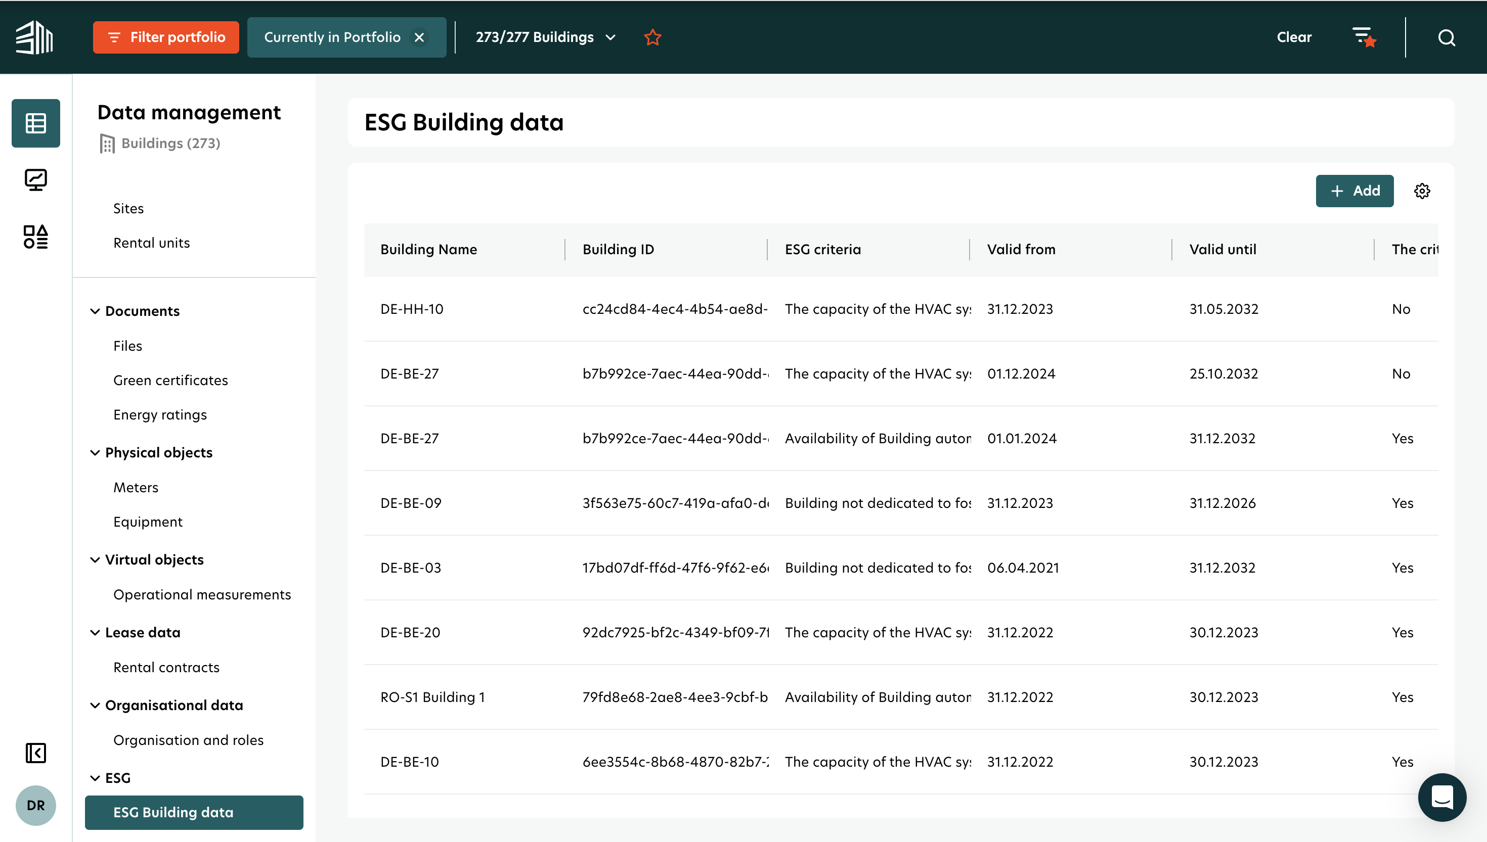Click the search magnifier icon

click(x=1447, y=37)
